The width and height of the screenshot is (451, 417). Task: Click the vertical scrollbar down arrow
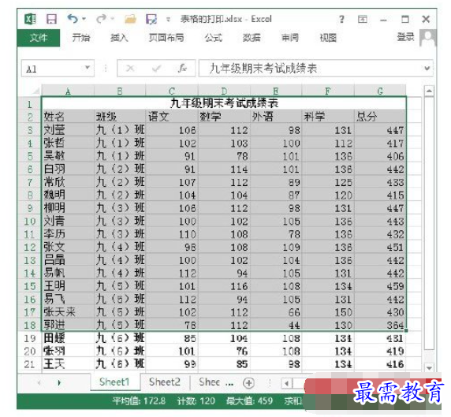(x=429, y=367)
